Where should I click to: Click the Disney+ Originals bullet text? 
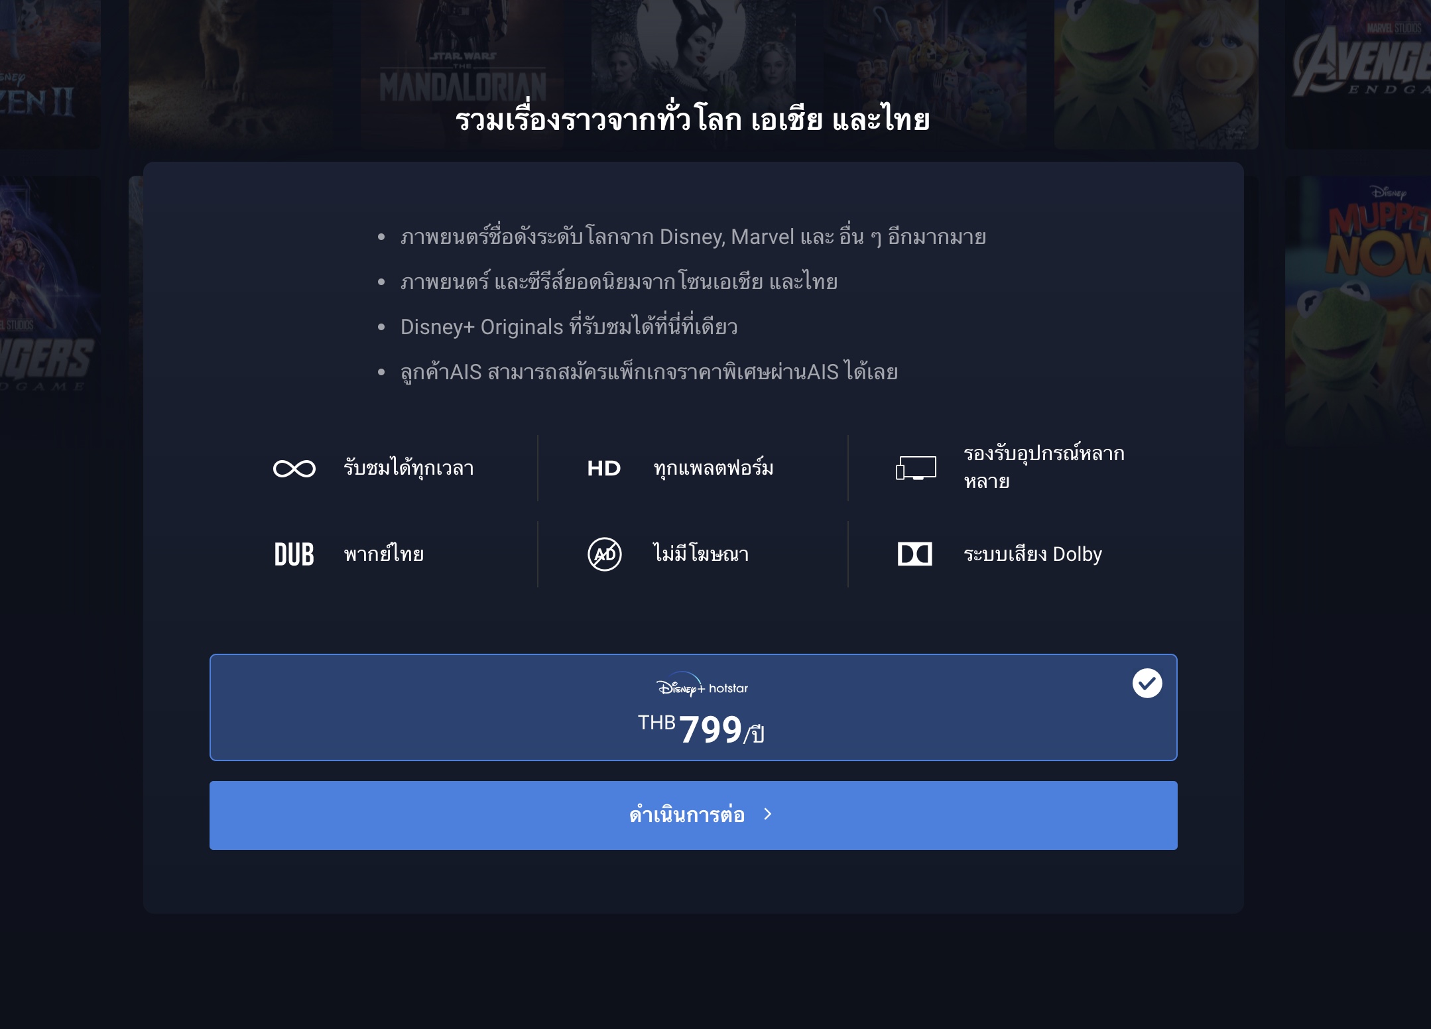[569, 326]
